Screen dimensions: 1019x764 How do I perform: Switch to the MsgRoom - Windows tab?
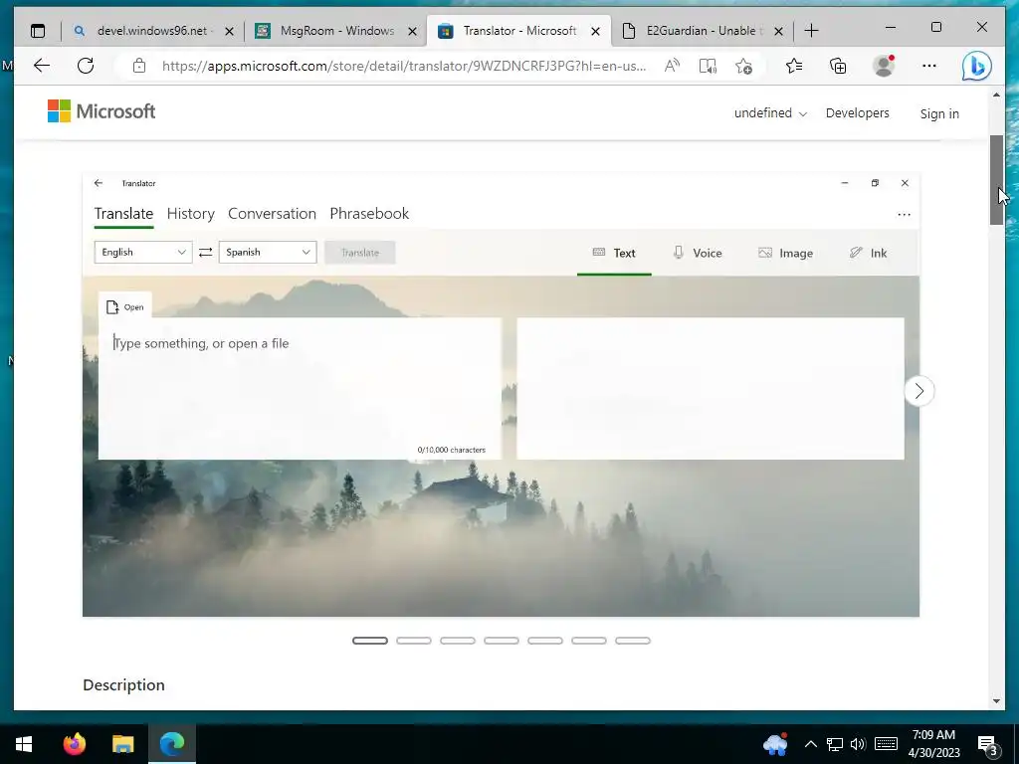pos(336,31)
